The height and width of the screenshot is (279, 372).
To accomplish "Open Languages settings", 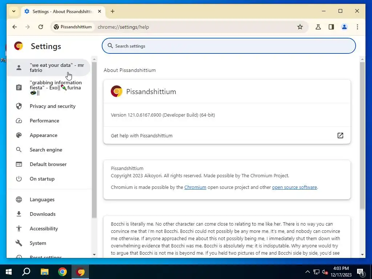I will 48,199.
